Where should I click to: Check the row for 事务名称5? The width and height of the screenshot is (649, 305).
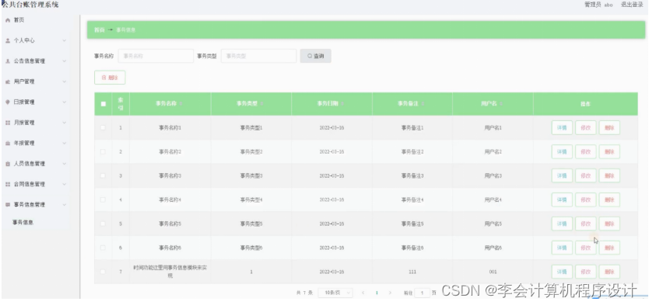tap(103, 224)
